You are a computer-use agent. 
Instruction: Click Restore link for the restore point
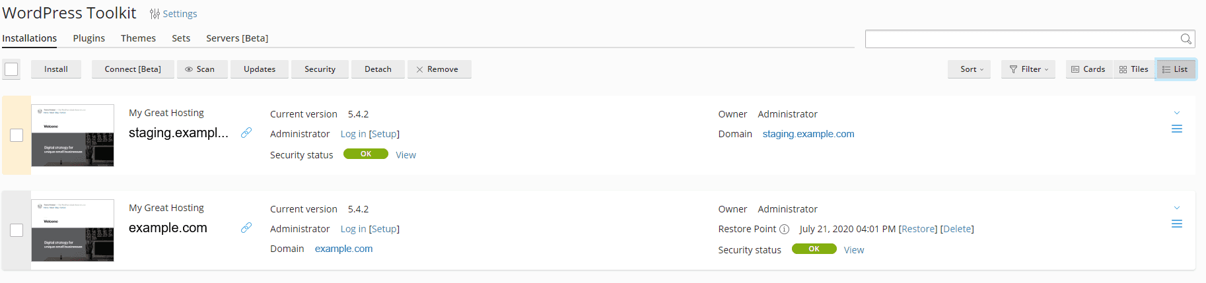pos(918,229)
